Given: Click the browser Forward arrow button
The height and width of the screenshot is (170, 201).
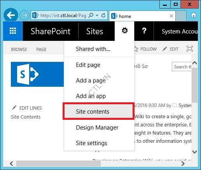Looking at the screenshot, I should [24, 15].
